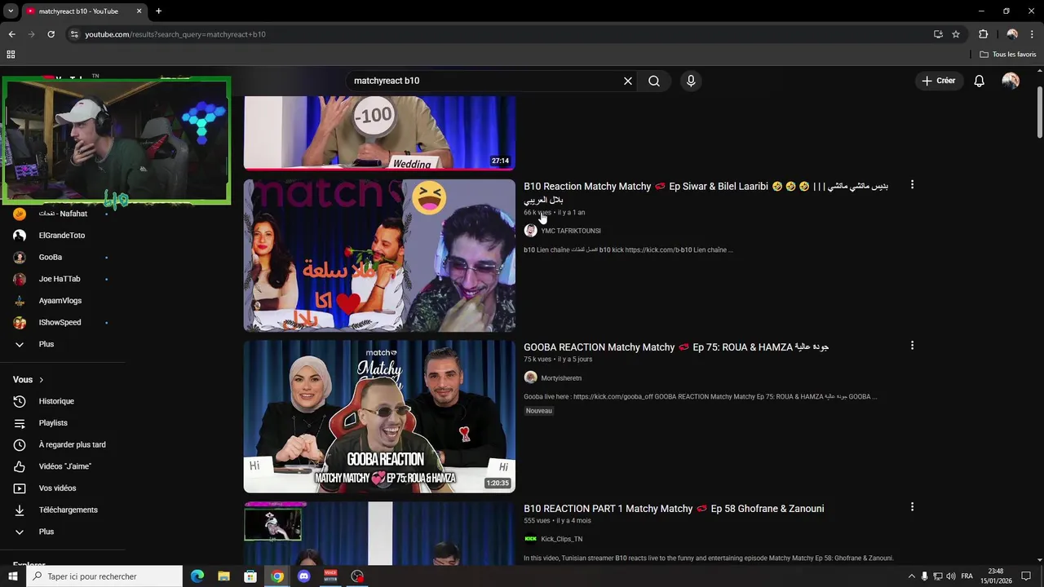This screenshot has height=587, width=1044.
Task: Close the matchyreact b10 YouTube tab
Action: [139, 11]
